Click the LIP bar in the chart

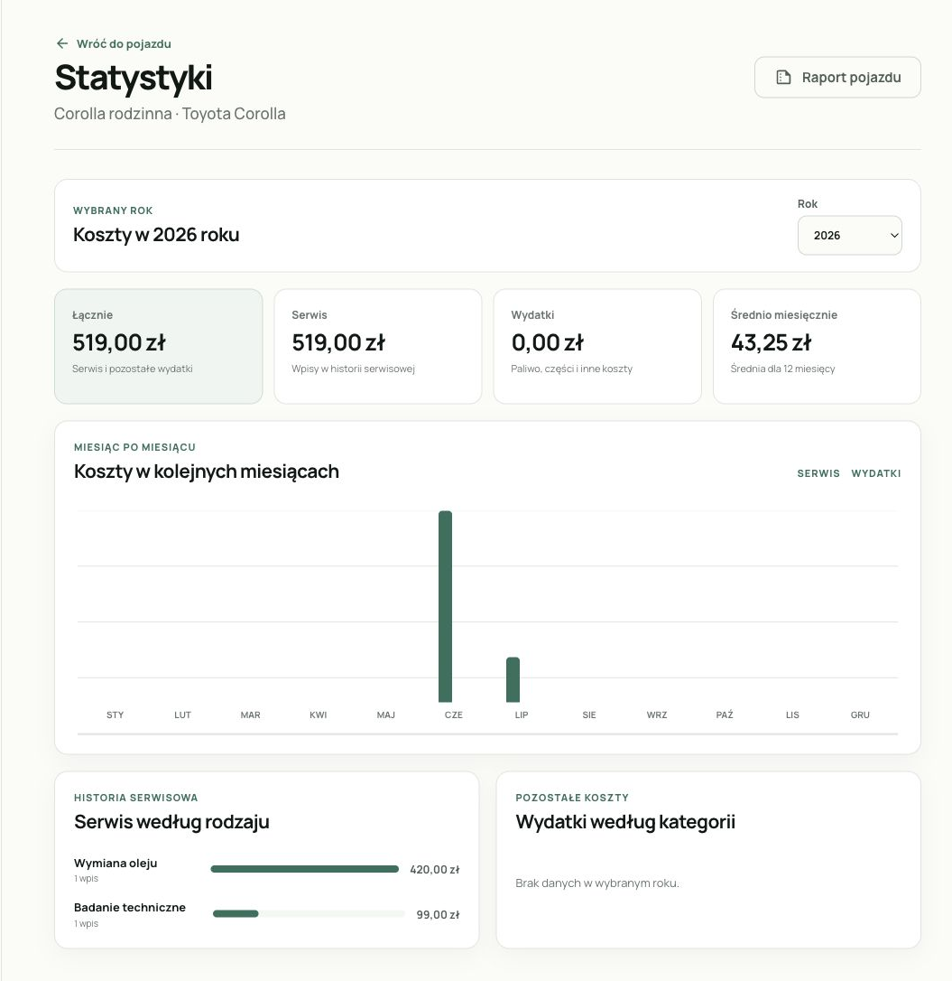coord(513,679)
